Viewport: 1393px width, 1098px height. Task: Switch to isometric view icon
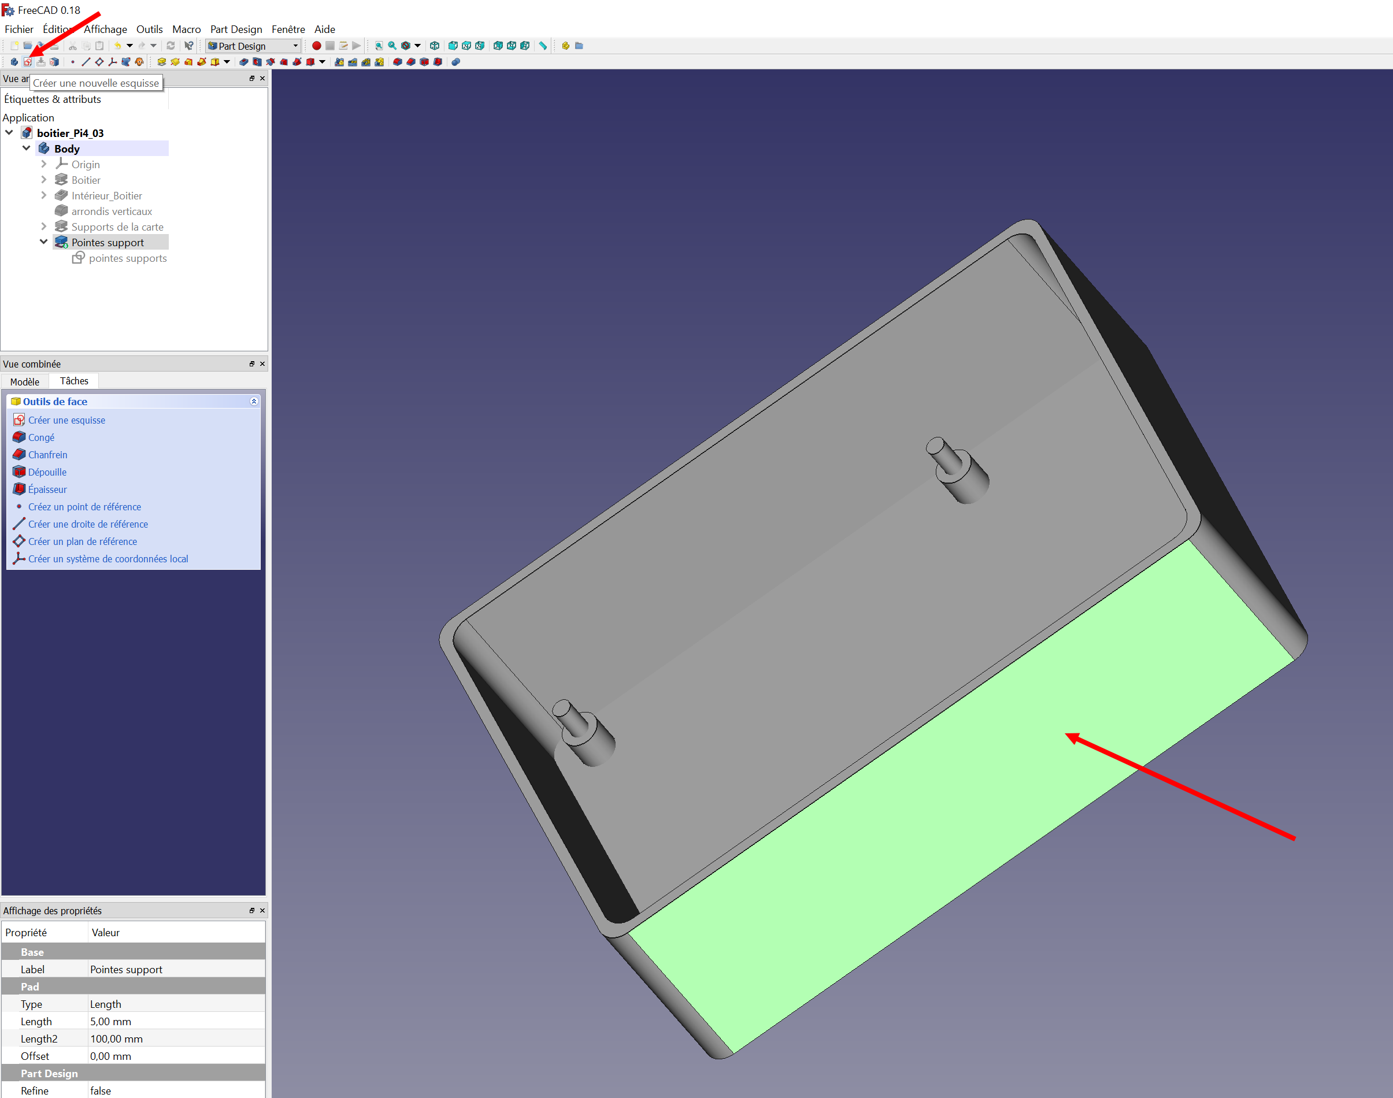pyautogui.click(x=435, y=46)
